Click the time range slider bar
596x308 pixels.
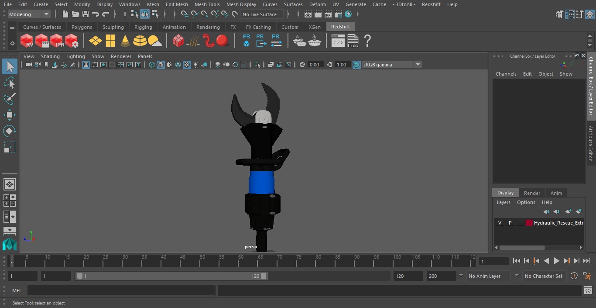tap(172, 276)
